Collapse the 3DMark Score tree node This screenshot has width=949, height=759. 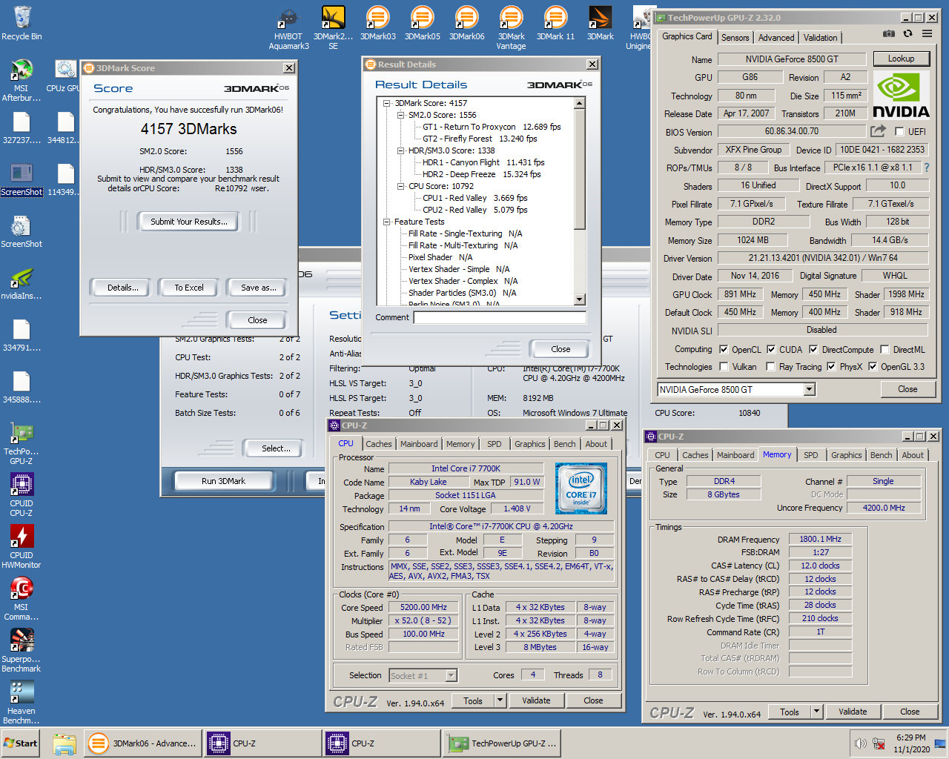pyautogui.click(x=386, y=103)
